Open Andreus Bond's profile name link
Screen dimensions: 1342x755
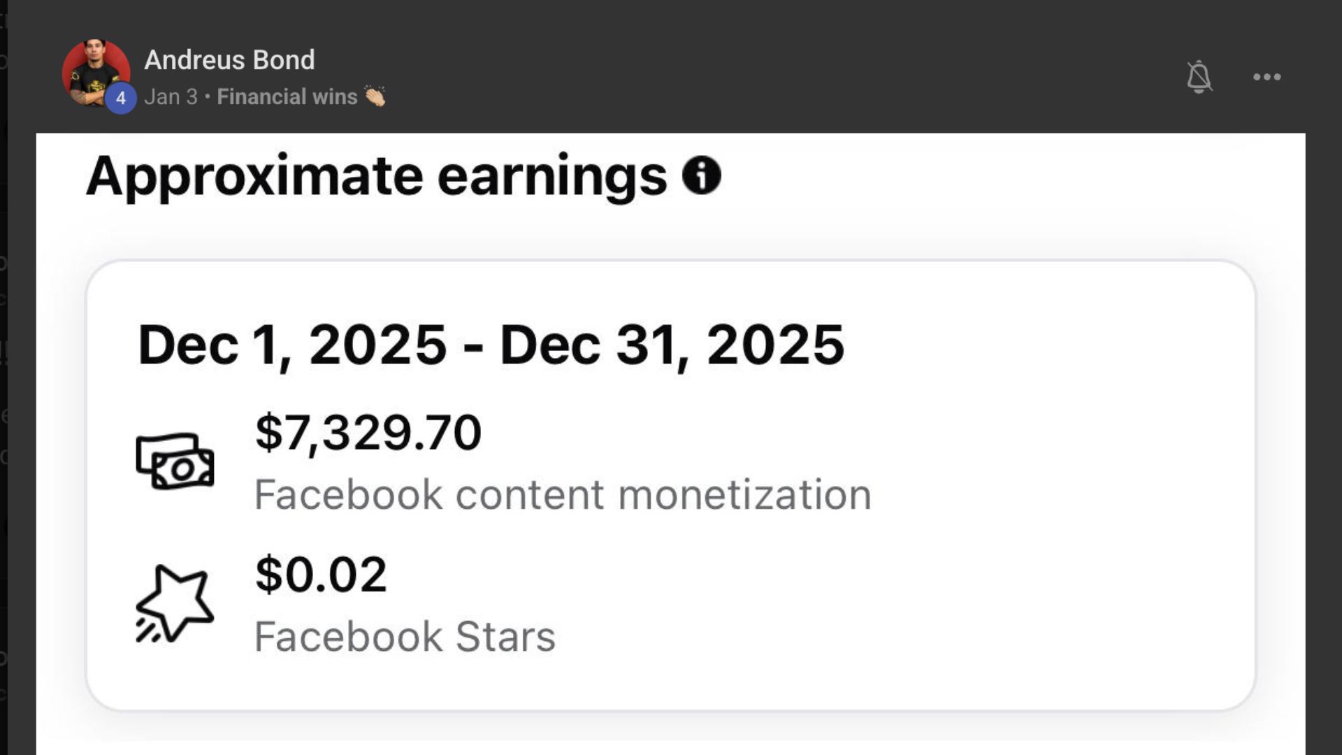(x=229, y=60)
